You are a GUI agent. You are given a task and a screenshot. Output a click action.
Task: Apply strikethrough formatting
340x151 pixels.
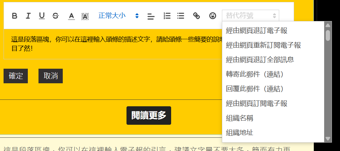pyautogui.click(x=56, y=16)
